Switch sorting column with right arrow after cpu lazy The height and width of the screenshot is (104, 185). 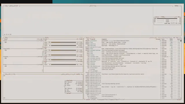pos(180,38)
